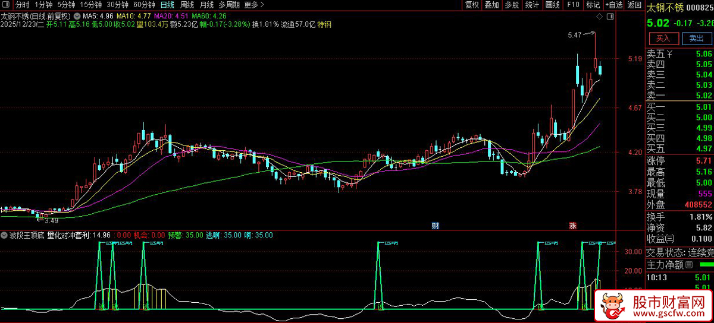Image resolution: width=714 pixels, height=323 pixels.
Task: Click the red 买入 buy button
Action: pos(663,39)
